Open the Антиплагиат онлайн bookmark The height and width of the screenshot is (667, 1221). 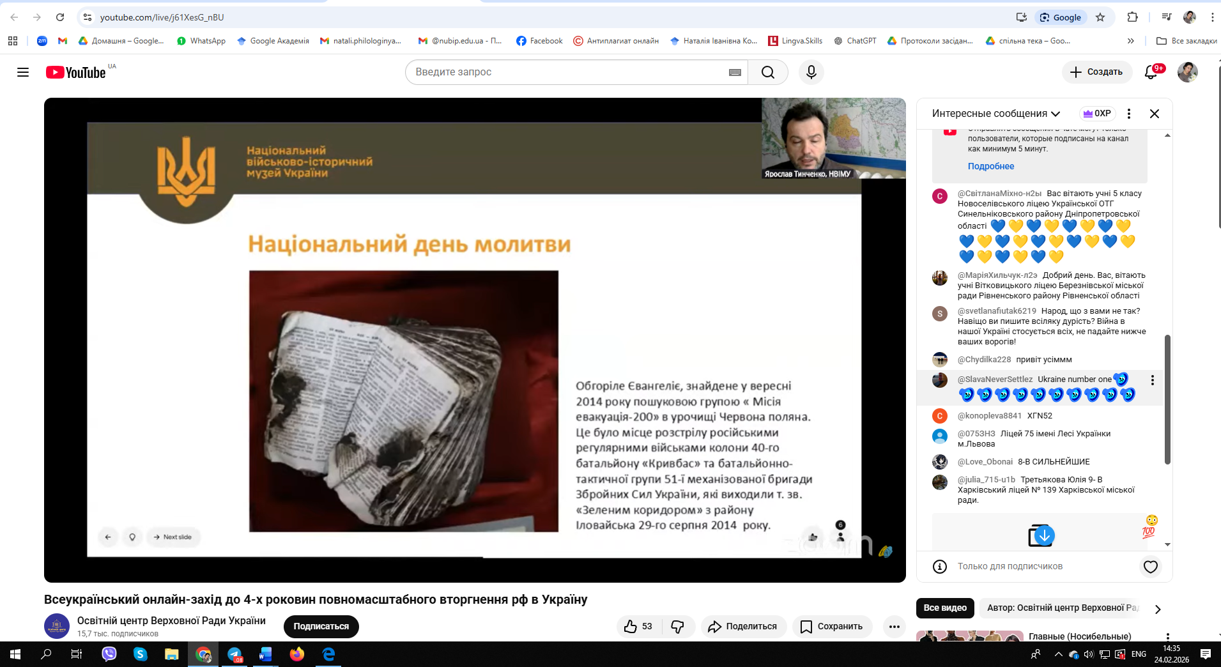pos(616,41)
